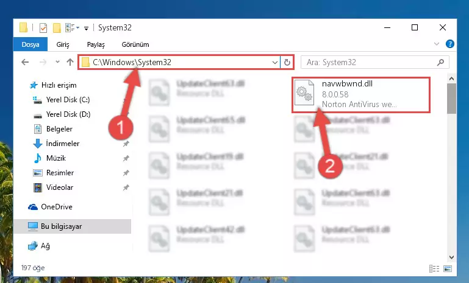Click the pin icon next to Resimler
Viewport: 469px width, 283px height.
pyautogui.click(x=126, y=173)
